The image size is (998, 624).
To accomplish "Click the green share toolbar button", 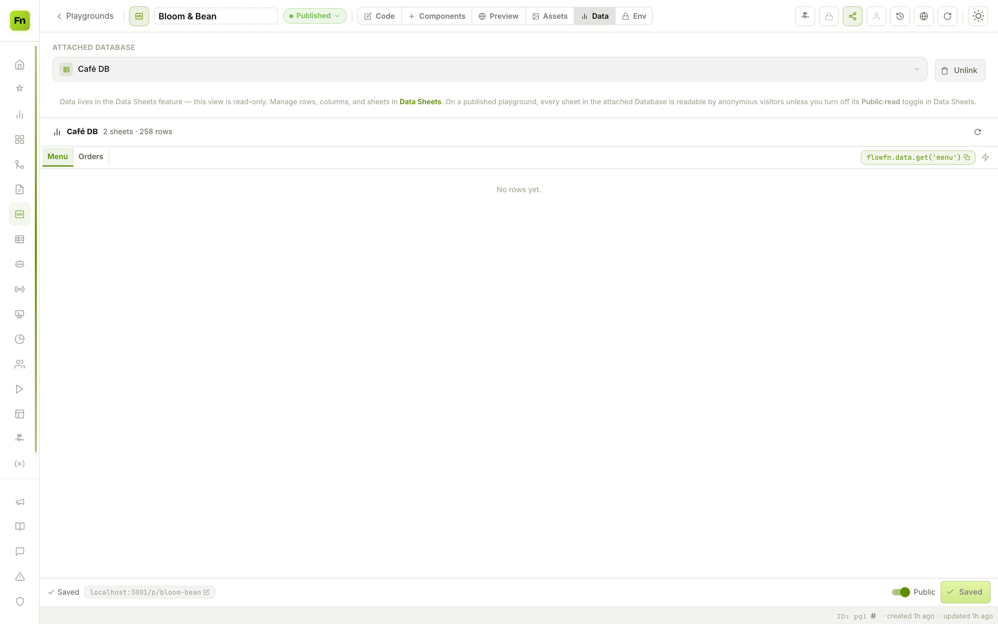I will point(852,16).
